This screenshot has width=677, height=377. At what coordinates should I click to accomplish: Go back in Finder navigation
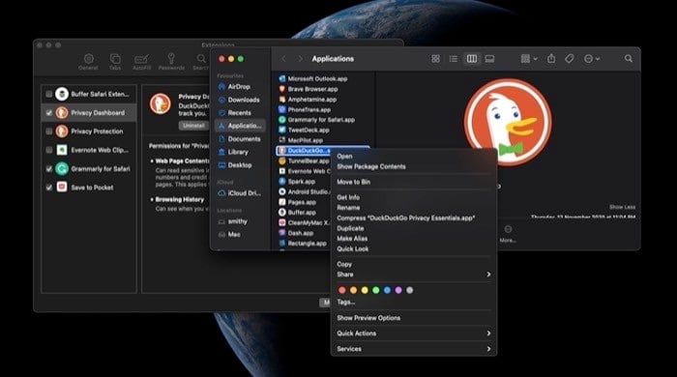pyautogui.click(x=283, y=59)
